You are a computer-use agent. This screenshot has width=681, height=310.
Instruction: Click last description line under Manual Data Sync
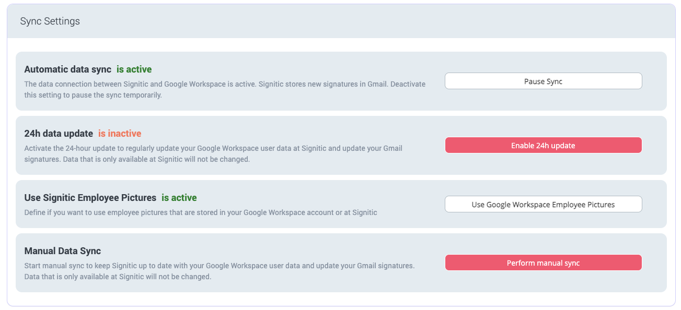click(x=118, y=277)
